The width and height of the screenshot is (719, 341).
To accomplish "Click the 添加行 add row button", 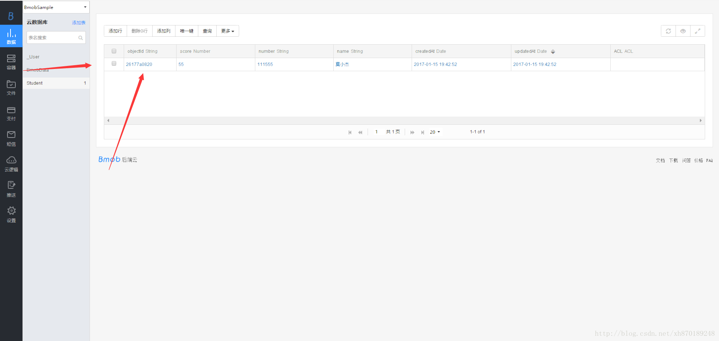I will pos(115,31).
